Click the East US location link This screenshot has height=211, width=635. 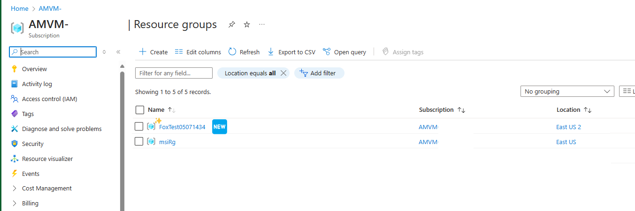click(566, 142)
